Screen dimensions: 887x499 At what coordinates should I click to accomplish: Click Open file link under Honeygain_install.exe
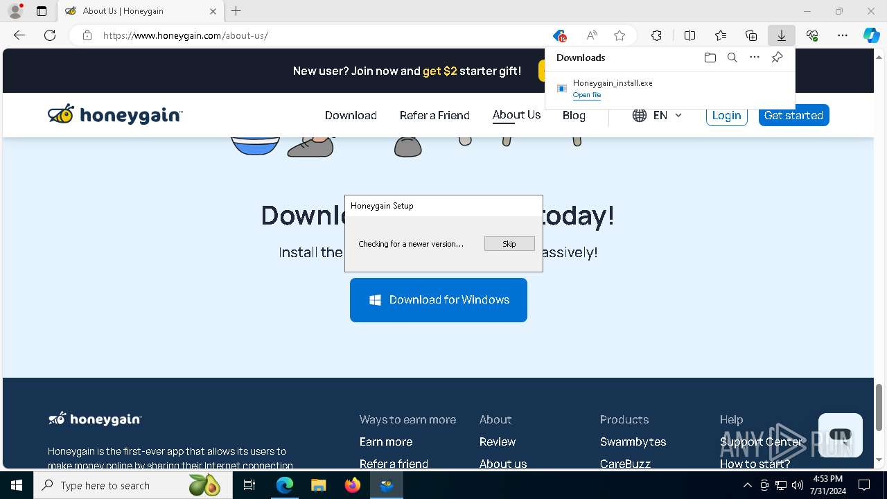[587, 95]
